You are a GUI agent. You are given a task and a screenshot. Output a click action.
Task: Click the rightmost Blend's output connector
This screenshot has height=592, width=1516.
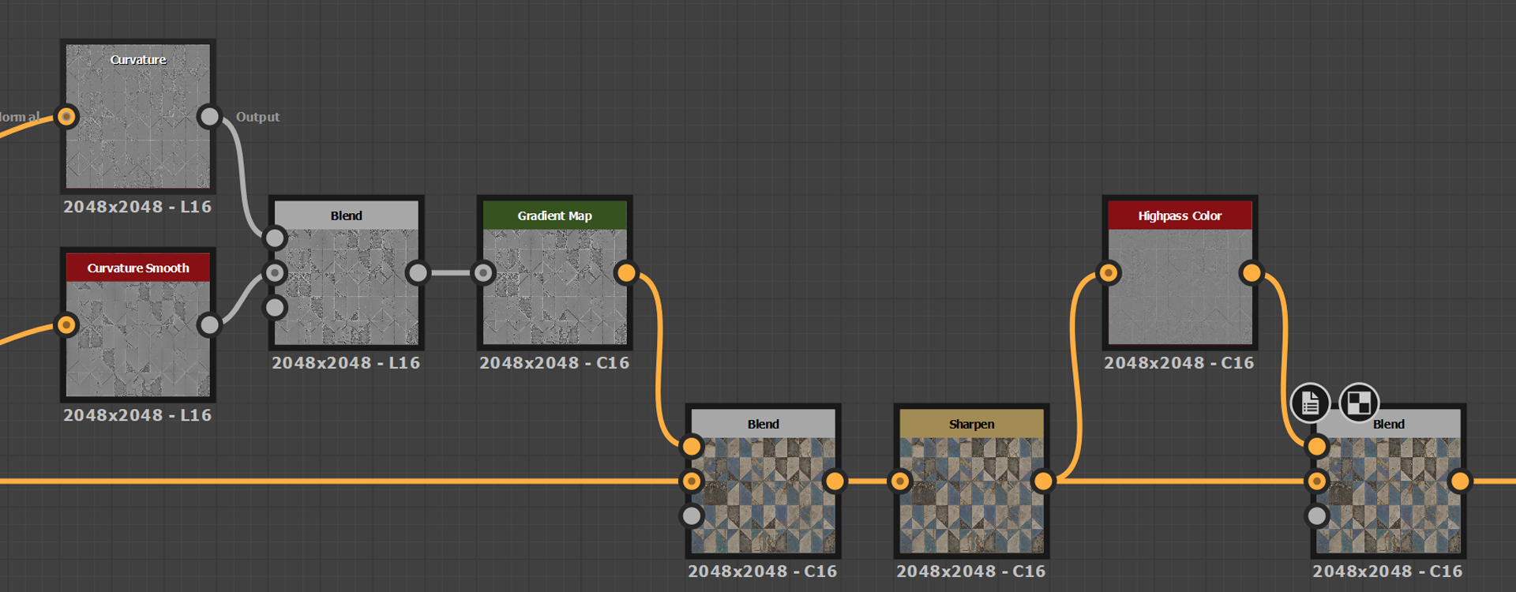click(x=1460, y=481)
